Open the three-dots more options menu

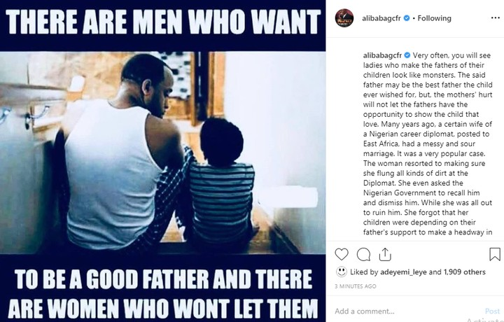tap(496, 17)
